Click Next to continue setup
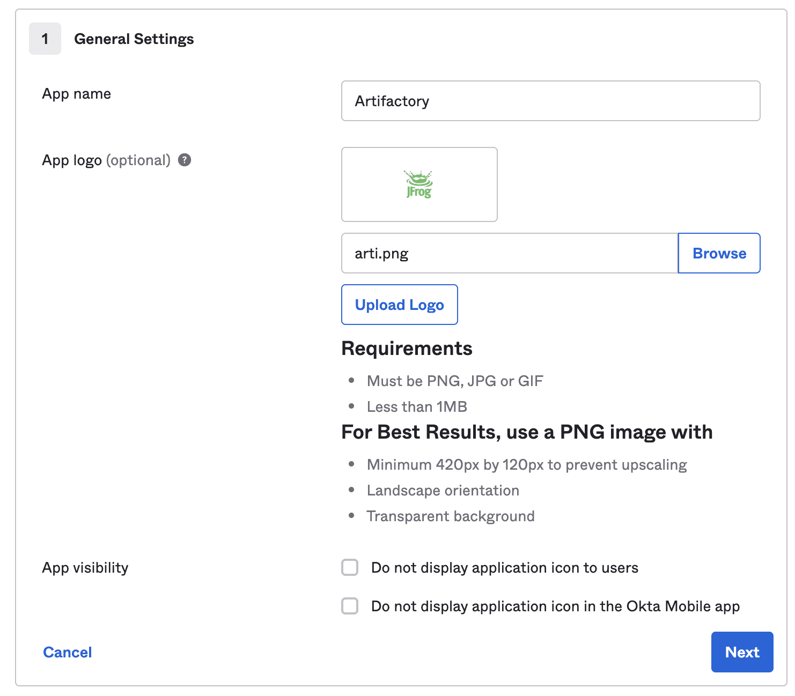This screenshot has height=696, width=795. coord(742,652)
